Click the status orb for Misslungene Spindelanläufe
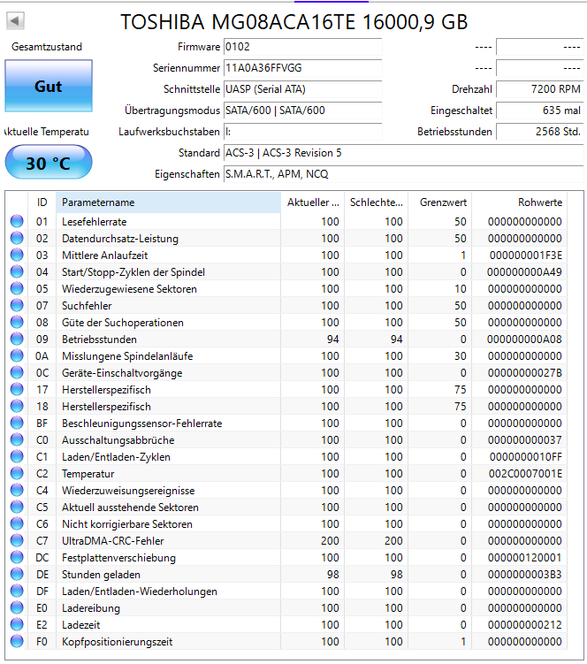 pos(17,355)
